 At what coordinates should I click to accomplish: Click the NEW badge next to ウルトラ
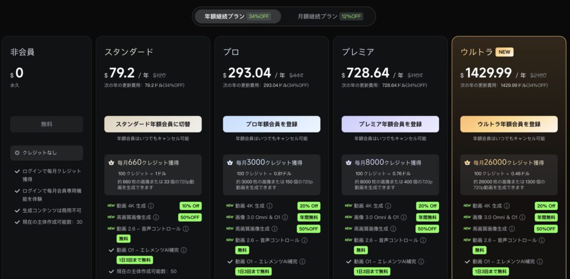(505, 52)
